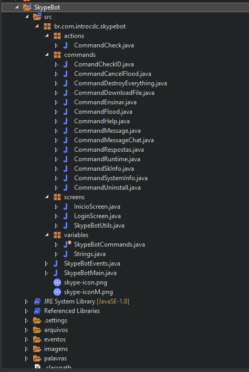Screen dimensions: 249x372
Task: Collapse the screens package arrow
Action: coord(47,197)
